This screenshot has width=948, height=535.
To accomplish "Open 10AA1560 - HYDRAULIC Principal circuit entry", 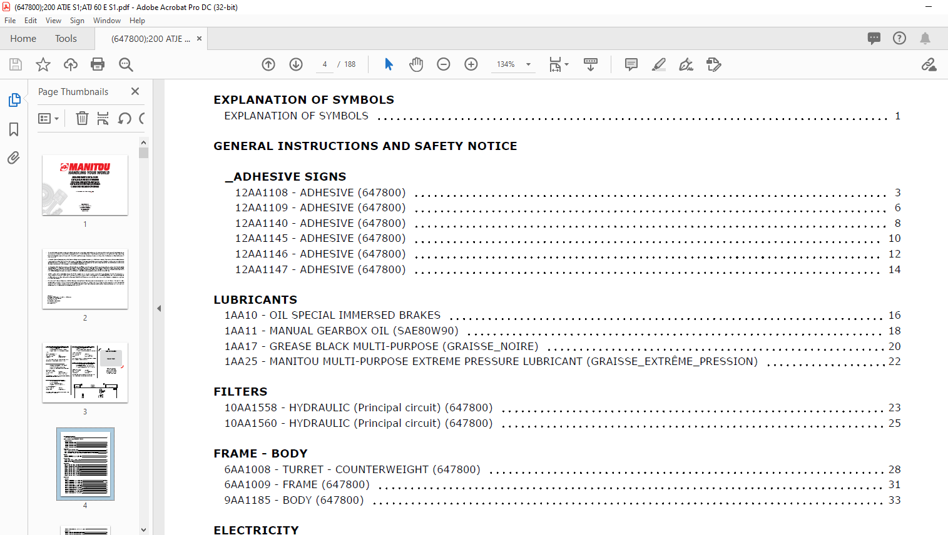I will (563, 423).
